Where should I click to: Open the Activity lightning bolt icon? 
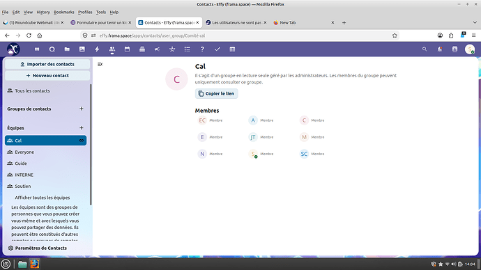click(97, 49)
